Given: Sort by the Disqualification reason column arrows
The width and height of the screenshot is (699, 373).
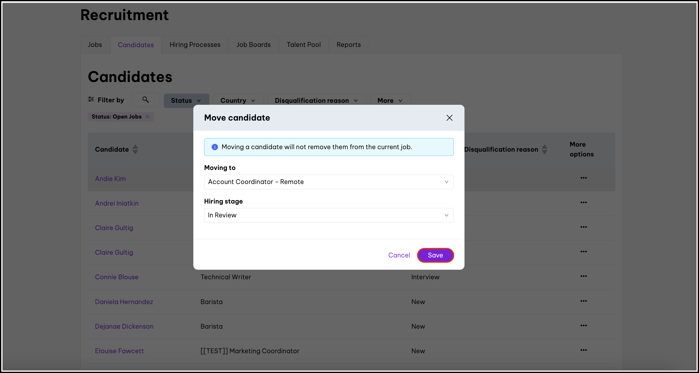Looking at the screenshot, I should 544,149.
